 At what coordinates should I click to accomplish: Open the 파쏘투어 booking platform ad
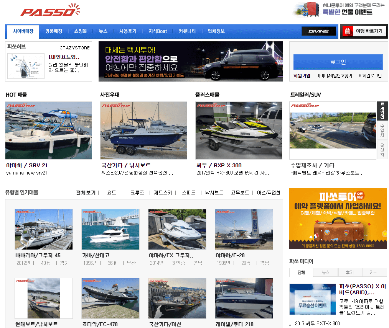click(x=338, y=219)
